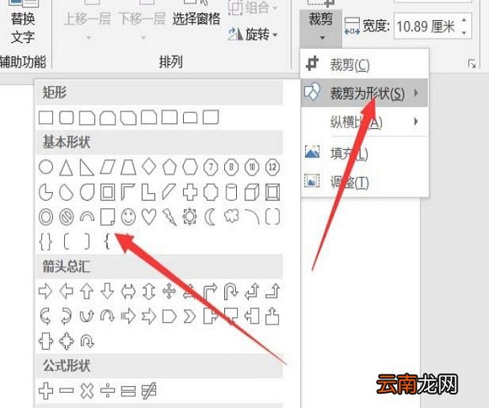Pick the division sign formula shape

[x=108, y=391]
